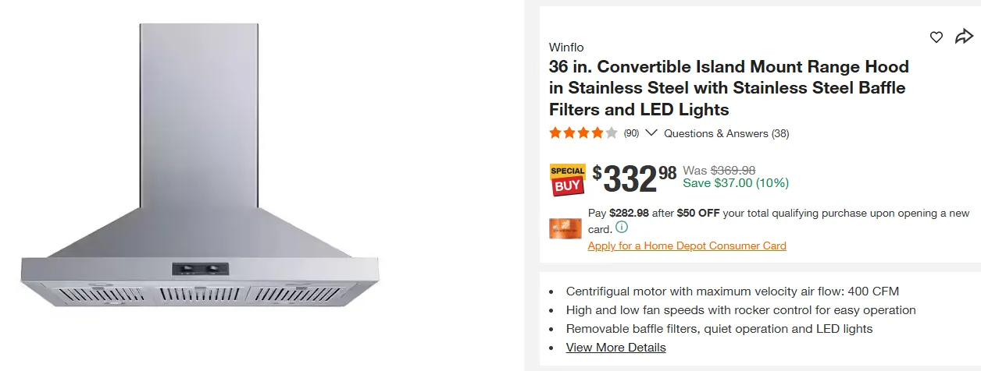Open View More Details link

click(x=616, y=348)
